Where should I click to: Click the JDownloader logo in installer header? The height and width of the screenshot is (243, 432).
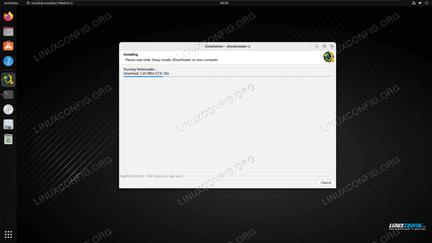pos(328,57)
